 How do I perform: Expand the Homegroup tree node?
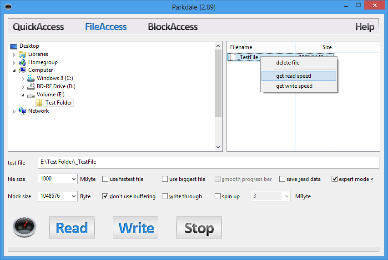(x=15, y=63)
